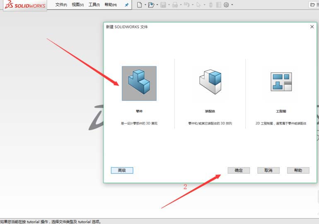
Task: Click the SOLIDWORKS logo
Action: coord(25,5)
